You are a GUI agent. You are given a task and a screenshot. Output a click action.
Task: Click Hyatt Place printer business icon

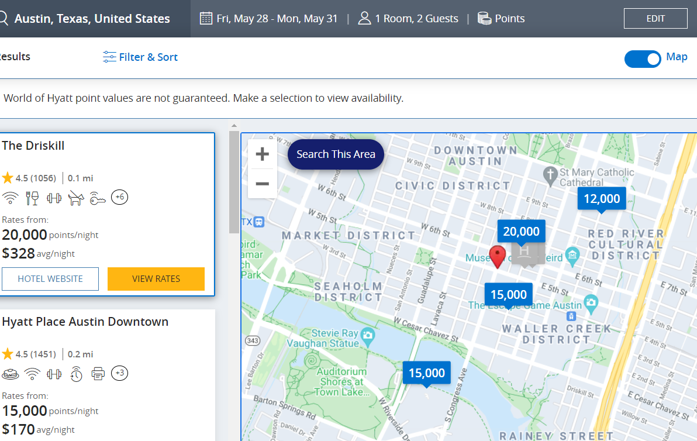click(98, 374)
